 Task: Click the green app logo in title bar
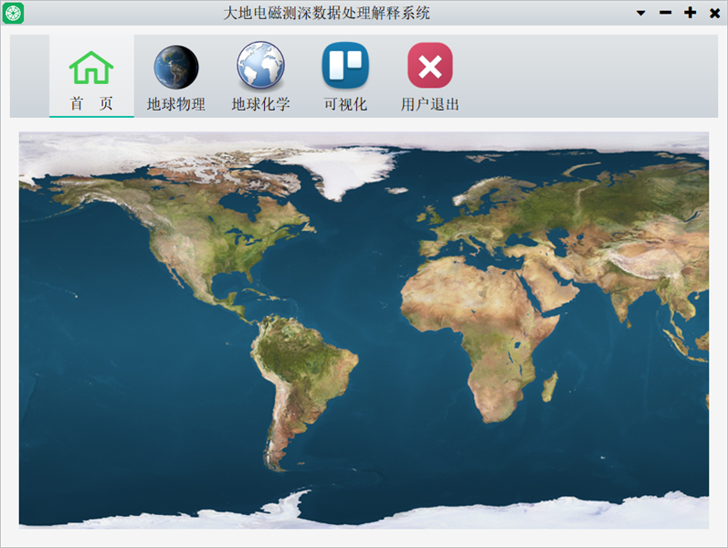tap(13, 13)
